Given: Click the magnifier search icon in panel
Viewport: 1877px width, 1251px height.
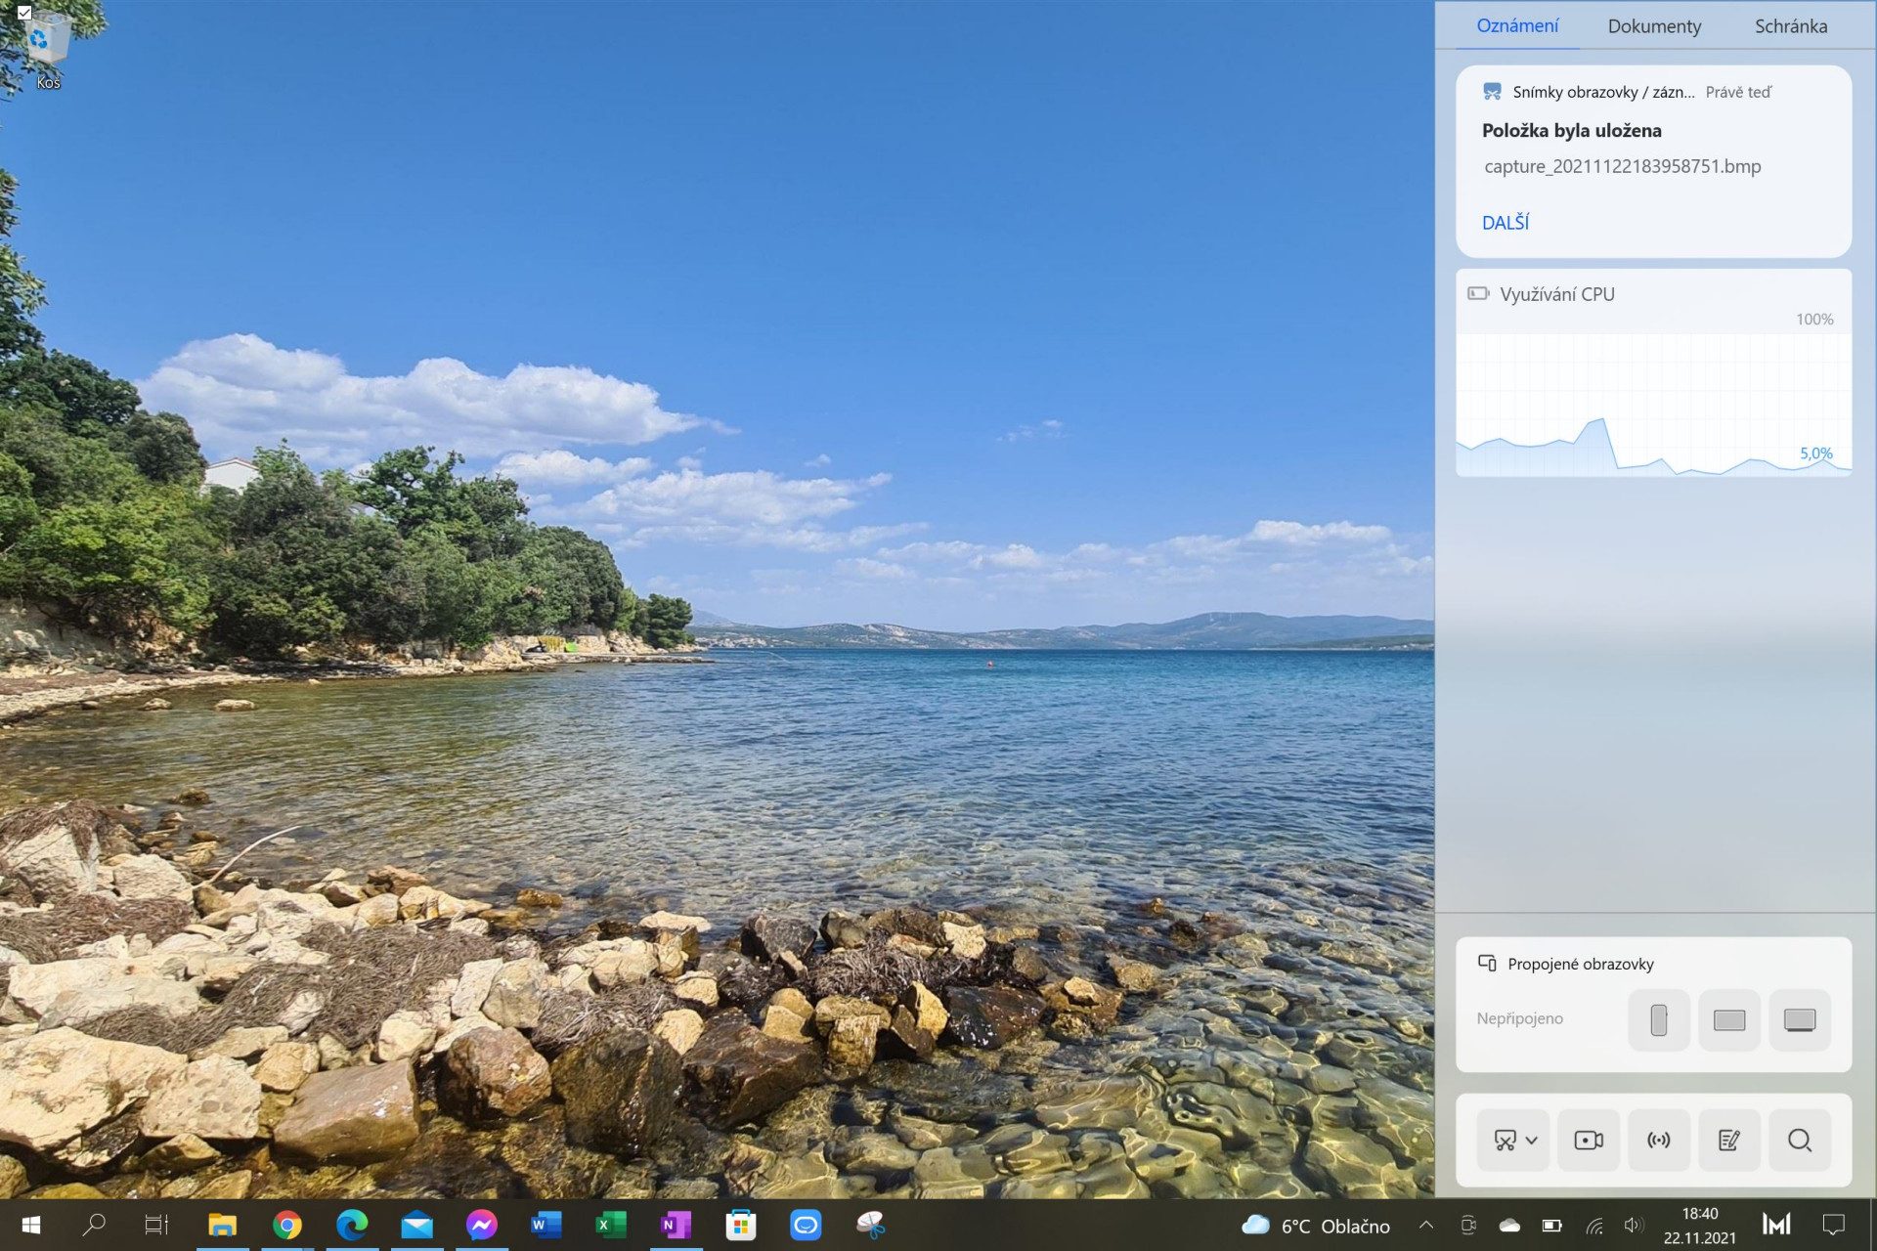Looking at the screenshot, I should [x=1800, y=1140].
